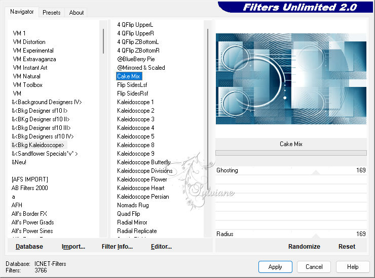Choose Radial Mirror filter
The image size is (375, 278).
click(132, 222)
